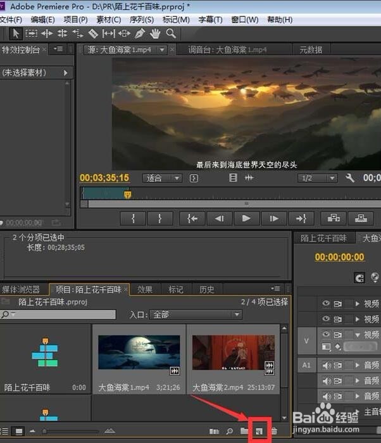381x443 pixels.
Task: Select the Ripple Edit tool
Action: (x=47, y=34)
